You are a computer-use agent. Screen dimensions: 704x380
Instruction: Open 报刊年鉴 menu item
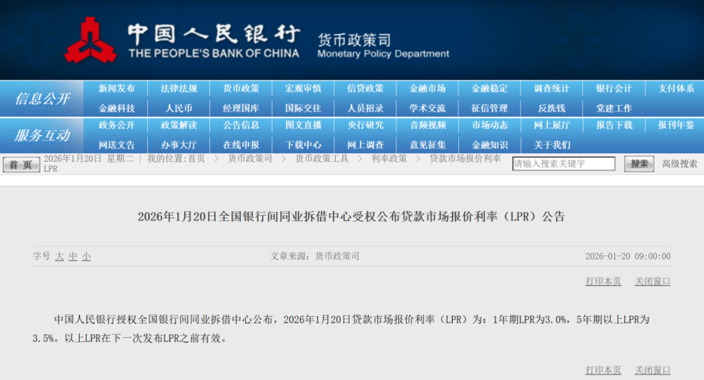pyautogui.click(x=676, y=125)
